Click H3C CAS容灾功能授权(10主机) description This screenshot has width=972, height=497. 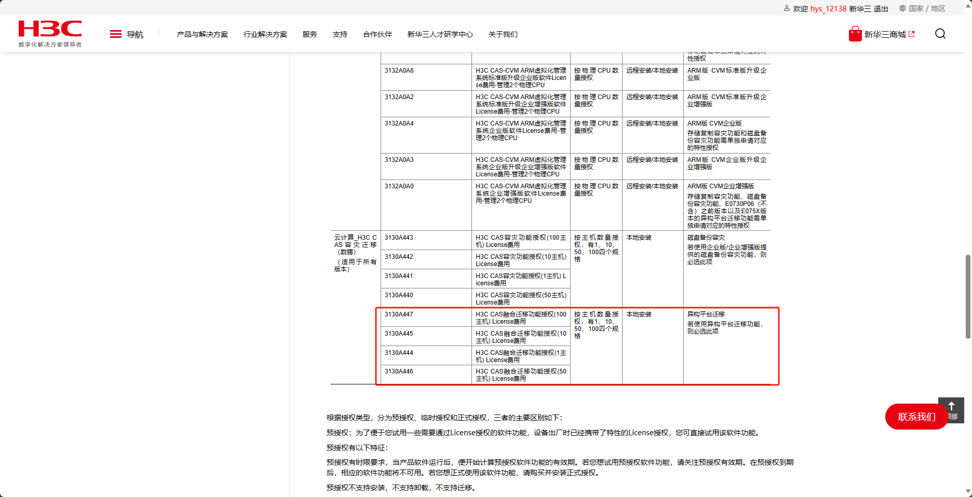(521, 260)
